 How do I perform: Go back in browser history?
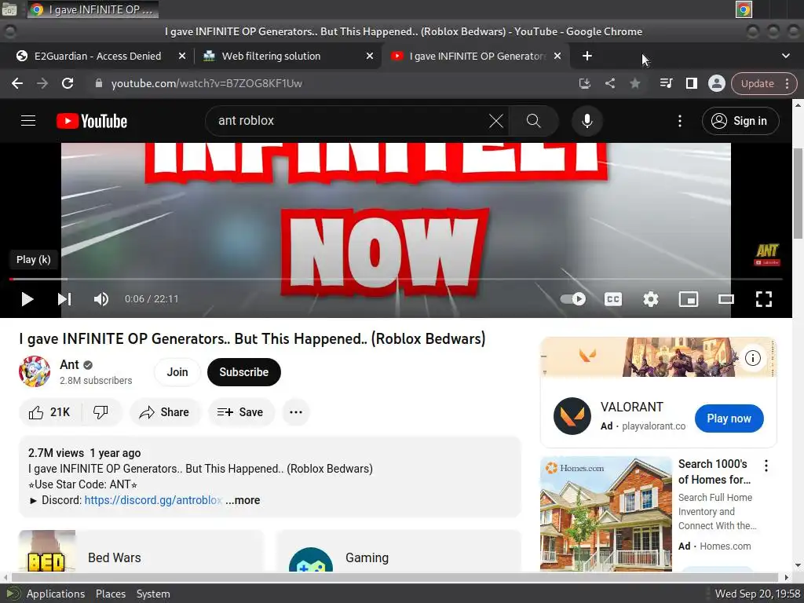(17, 83)
